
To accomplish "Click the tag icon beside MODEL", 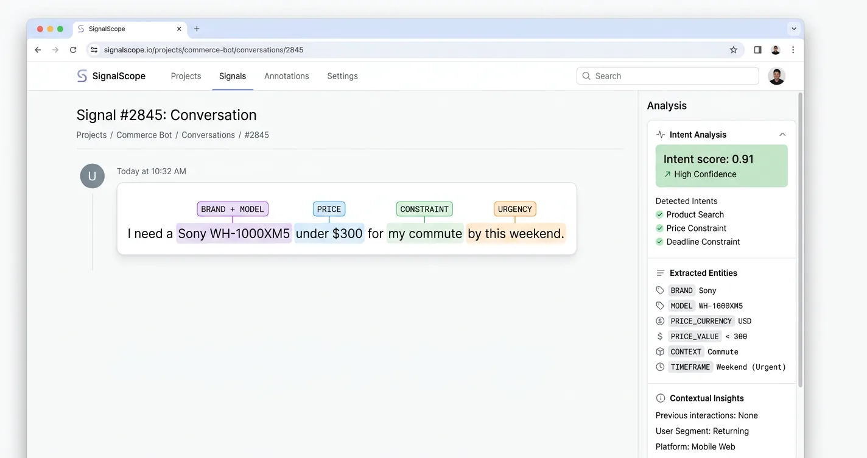I will (x=660, y=306).
